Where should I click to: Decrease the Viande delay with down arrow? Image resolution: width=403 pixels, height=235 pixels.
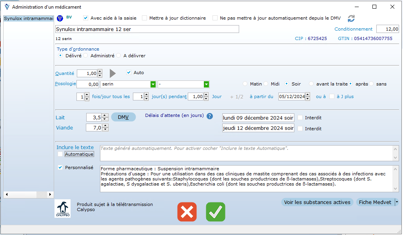point(105,129)
